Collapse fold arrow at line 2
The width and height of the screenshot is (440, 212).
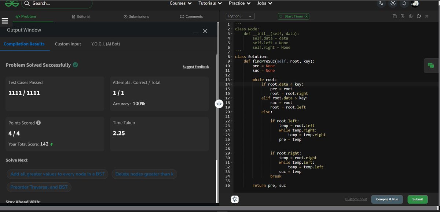tap(232, 29)
